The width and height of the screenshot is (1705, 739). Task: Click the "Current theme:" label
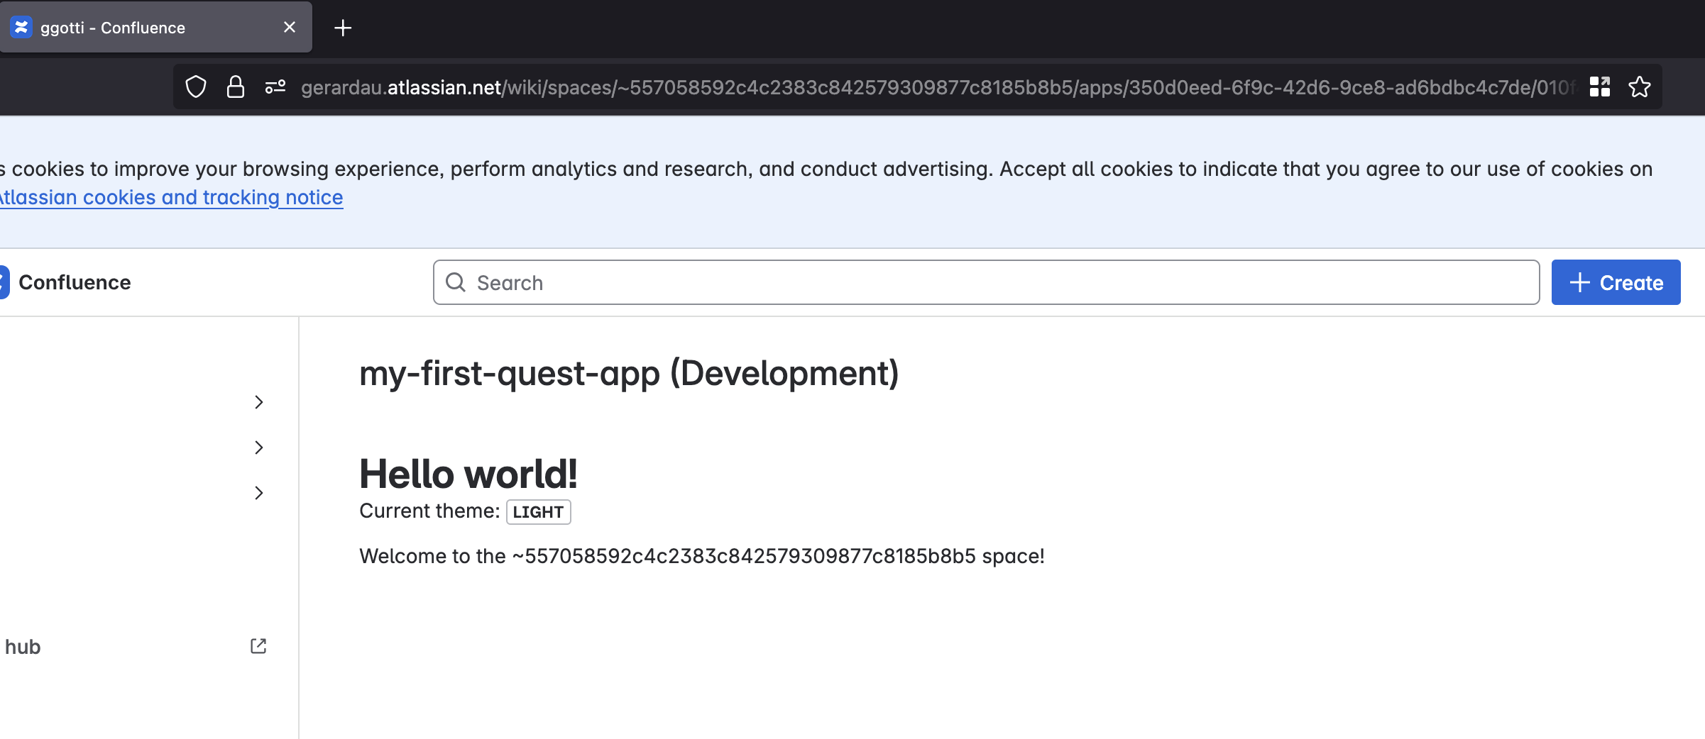point(429,511)
